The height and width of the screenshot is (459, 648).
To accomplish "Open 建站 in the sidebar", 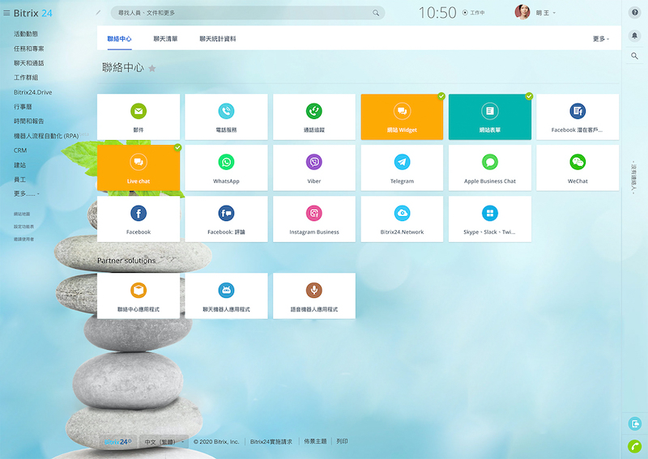I will pyautogui.click(x=19, y=165).
